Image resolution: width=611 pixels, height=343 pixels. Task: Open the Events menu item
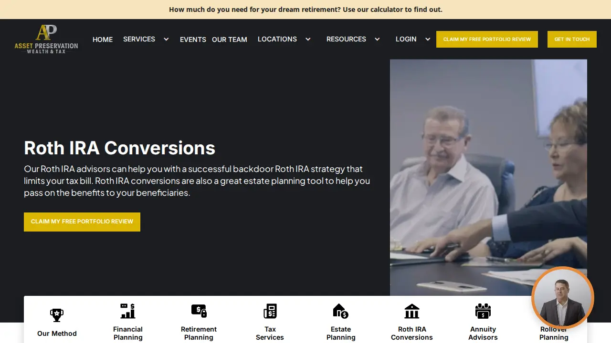point(193,40)
